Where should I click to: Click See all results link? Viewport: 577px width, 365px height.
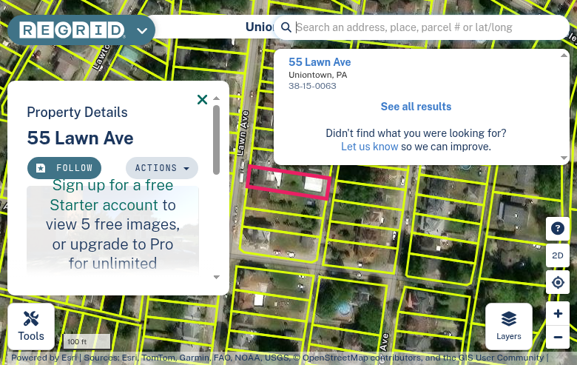[416, 107]
